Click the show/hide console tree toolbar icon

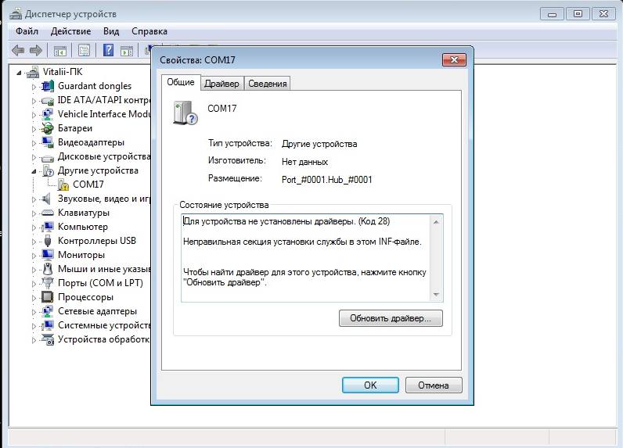(x=59, y=51)
